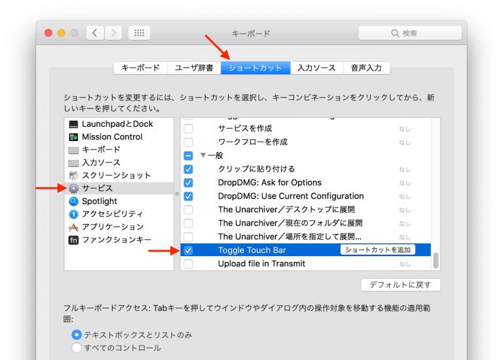Select the アクセシビリティ accessibility icon
Image resolution: width=503 pixels, height=360 pixels.
(x=73, y=214)
